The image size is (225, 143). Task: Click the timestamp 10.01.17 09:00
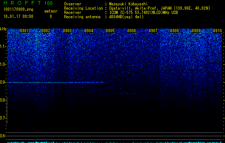click(18, 16)
